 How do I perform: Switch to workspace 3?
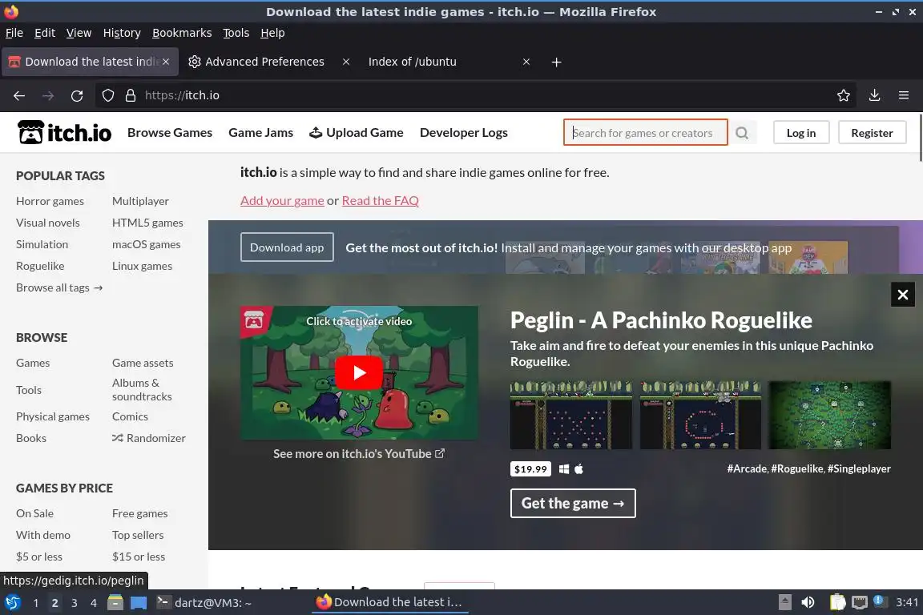pyautogui.click(x=75, y=603)
